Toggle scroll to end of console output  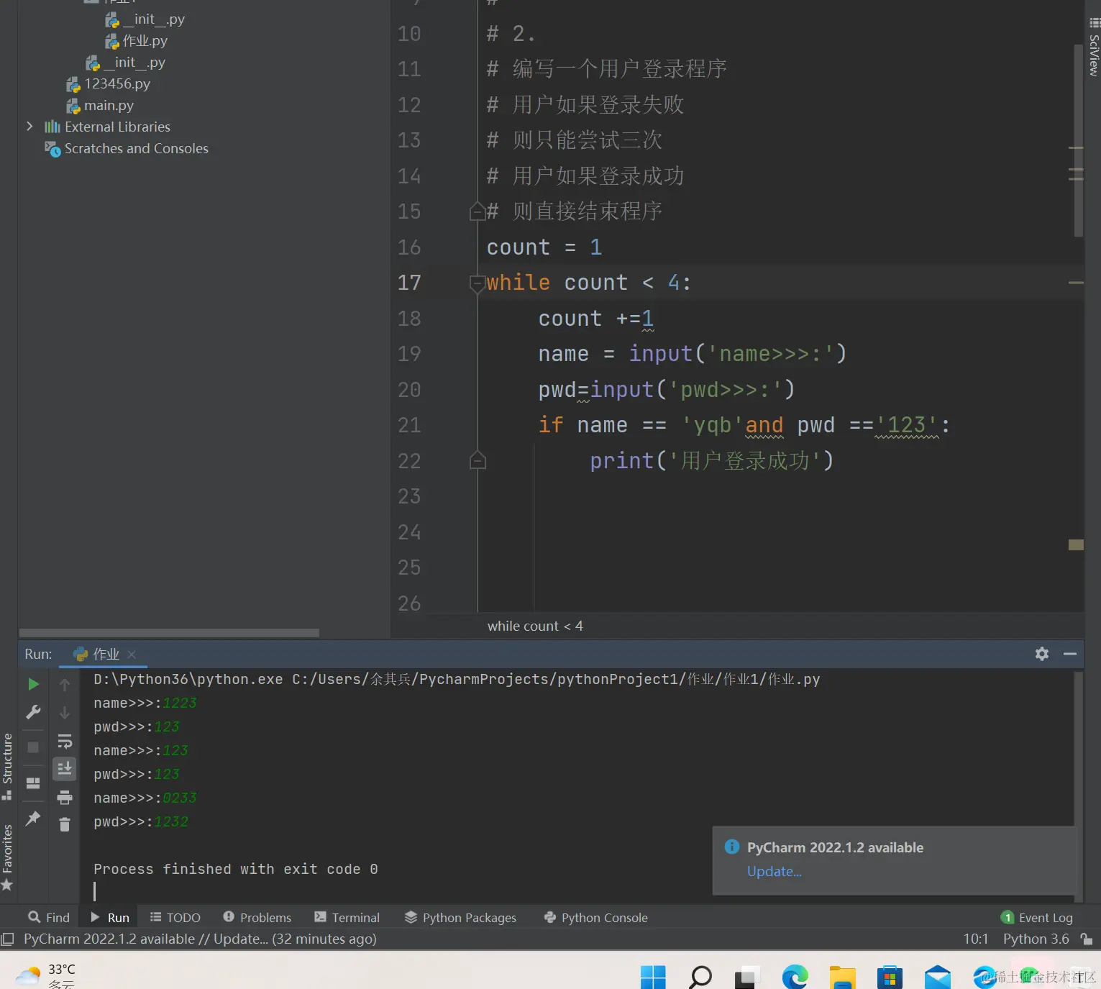click(65, 769)
